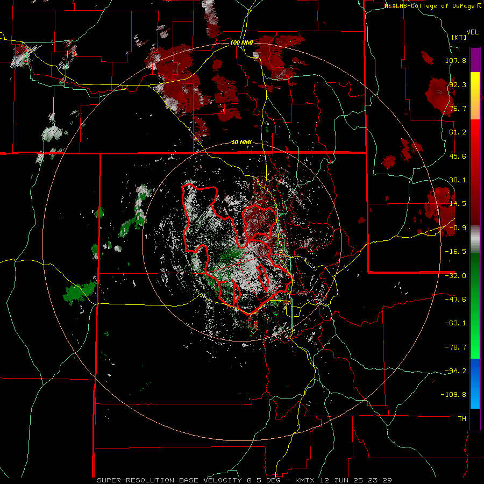Click the -63.1 scale value
Screen dimensions: 484x484
pos(455,323)
